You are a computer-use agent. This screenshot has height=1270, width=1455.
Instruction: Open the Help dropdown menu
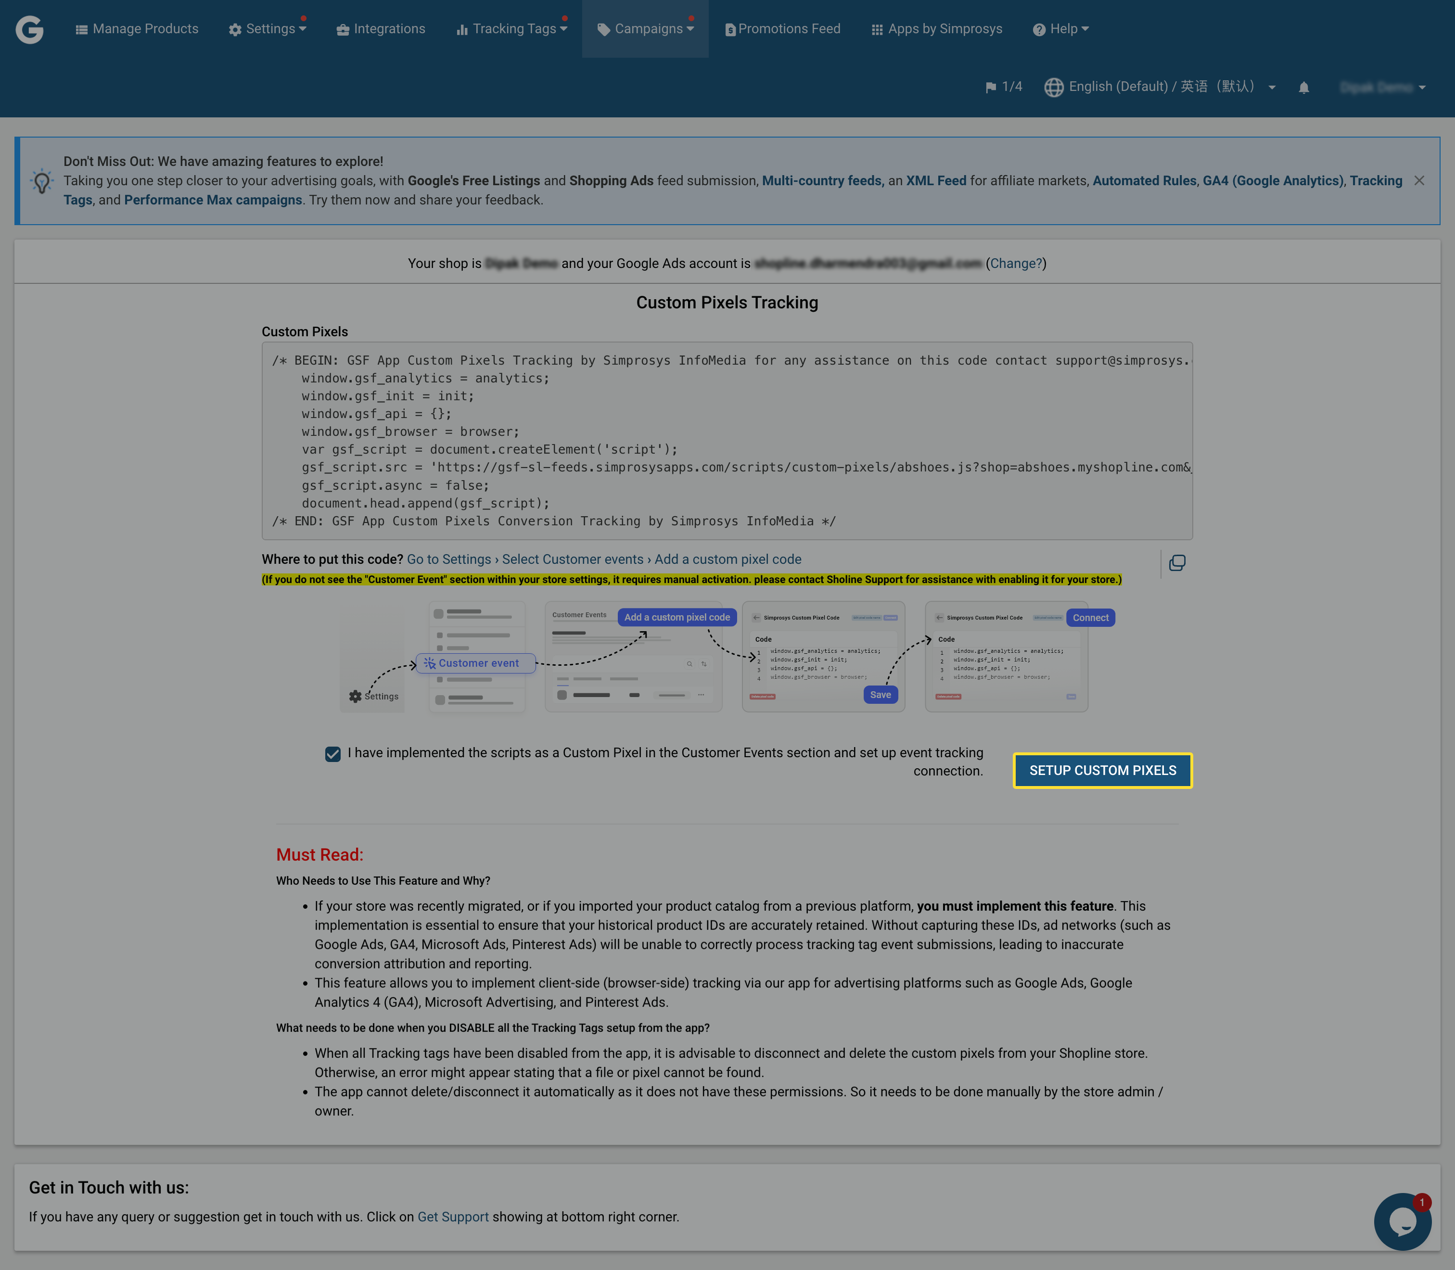click(x=1061, y=29)
